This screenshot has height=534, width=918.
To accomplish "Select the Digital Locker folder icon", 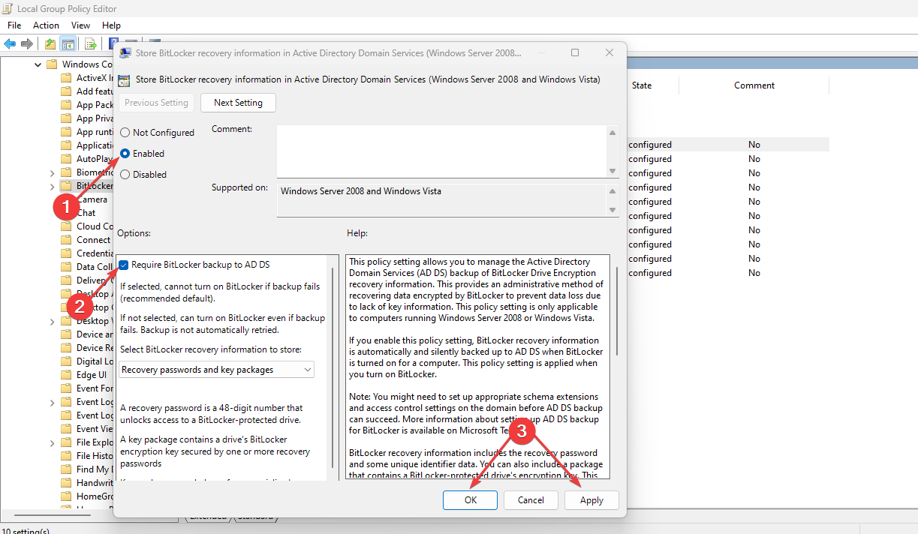I will point(67,361).
